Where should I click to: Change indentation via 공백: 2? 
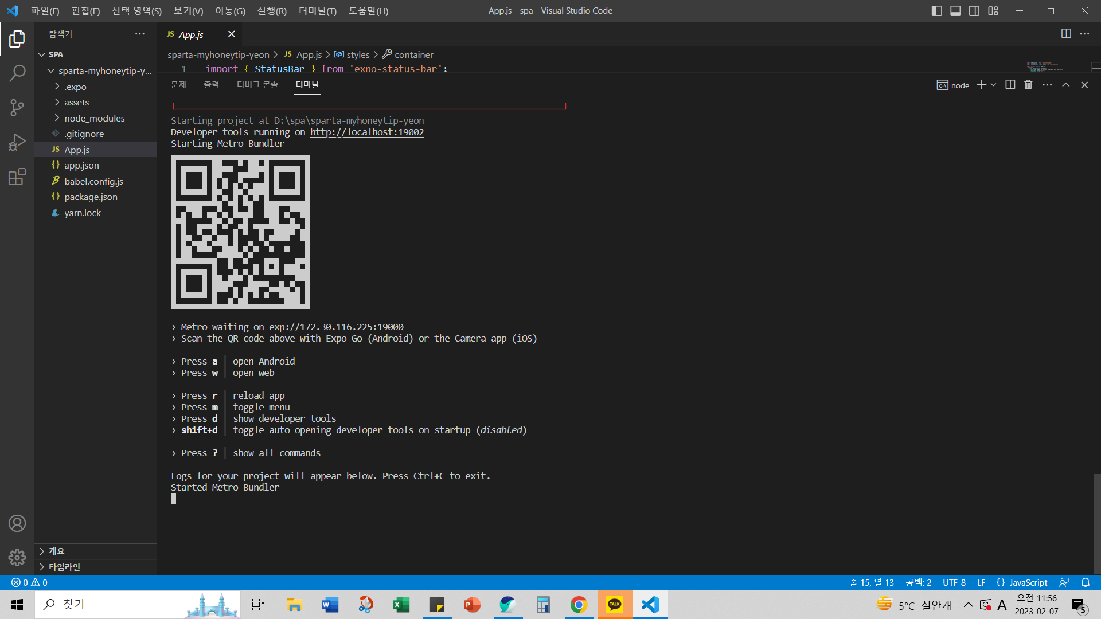point(918,582)
